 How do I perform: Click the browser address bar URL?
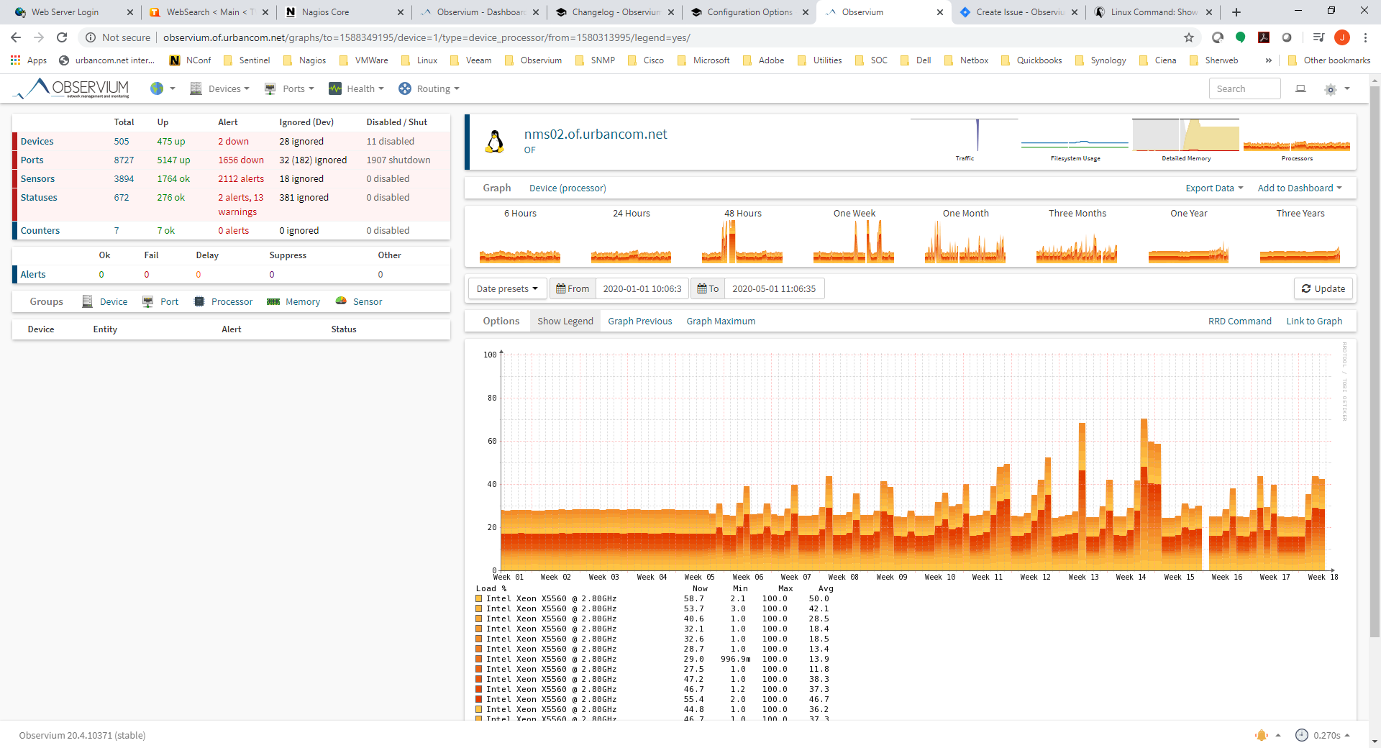(426, 37)
